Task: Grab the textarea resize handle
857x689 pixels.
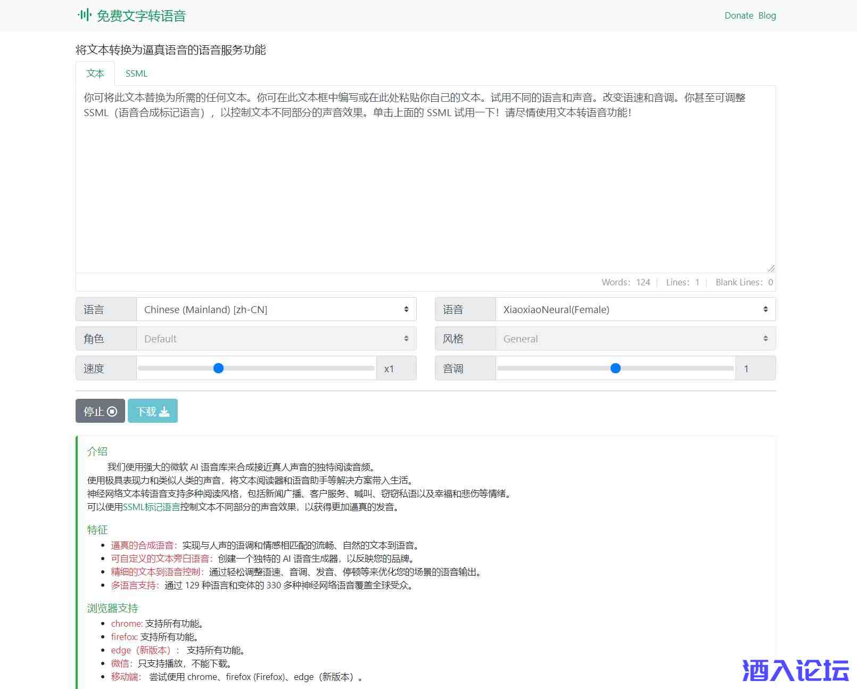Action: 771,268
